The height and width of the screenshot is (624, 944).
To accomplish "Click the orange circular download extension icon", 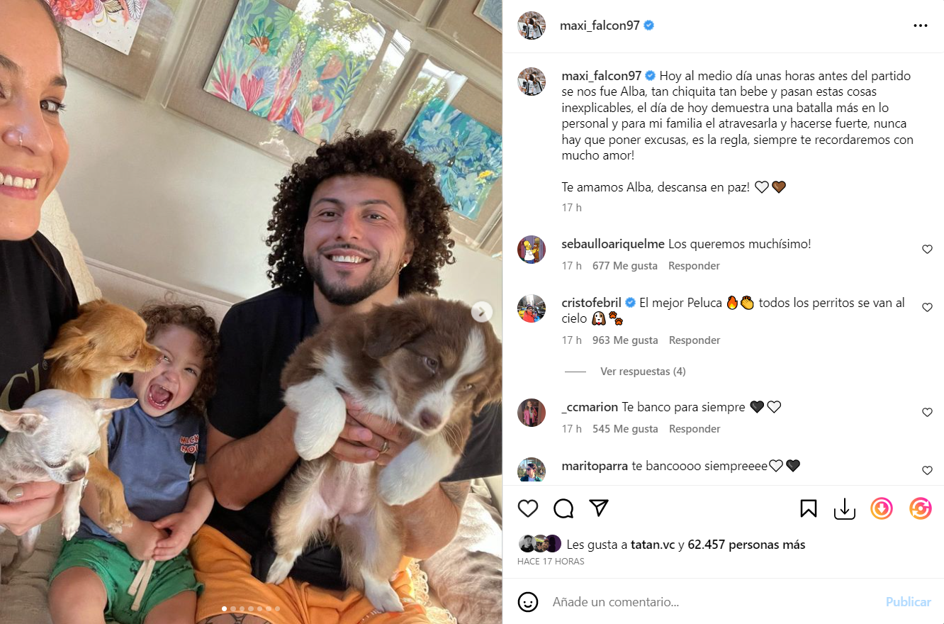I will (882, 508).
